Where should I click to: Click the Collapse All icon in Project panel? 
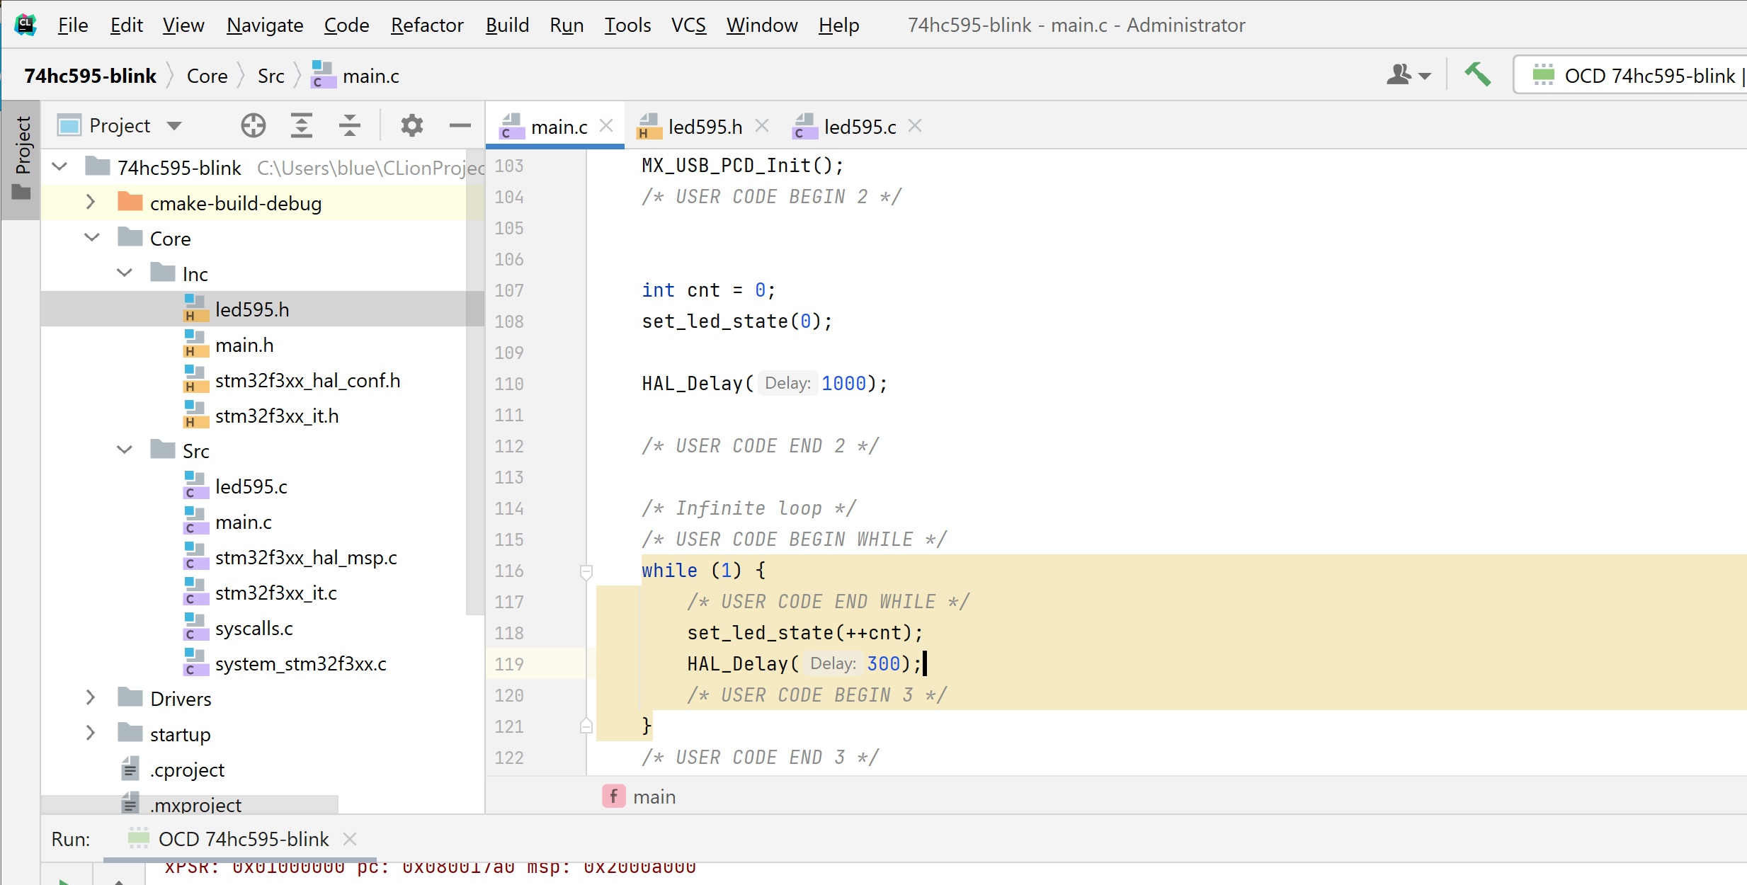click(x=350, y=126)
